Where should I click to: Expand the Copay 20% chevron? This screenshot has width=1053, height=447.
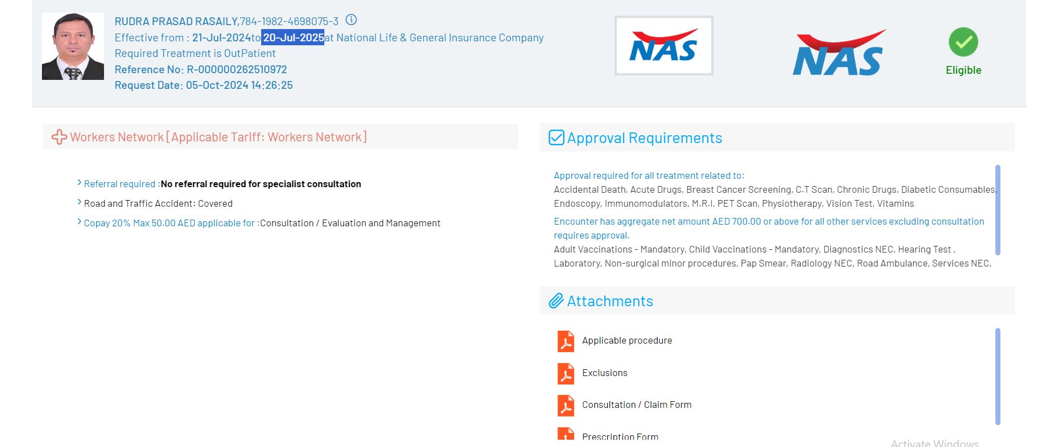pyautogui.click(x=79, y=222)
